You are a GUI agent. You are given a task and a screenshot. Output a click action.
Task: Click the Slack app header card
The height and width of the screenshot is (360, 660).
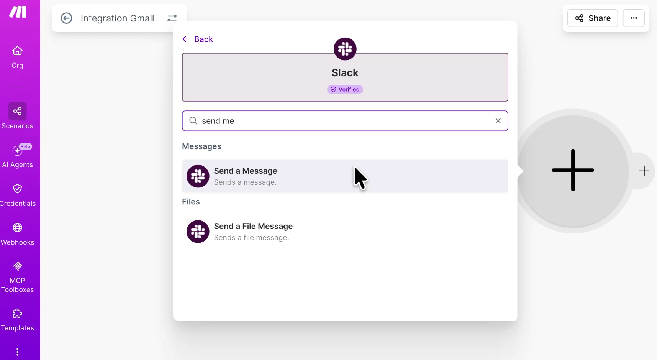click(345, 77)
